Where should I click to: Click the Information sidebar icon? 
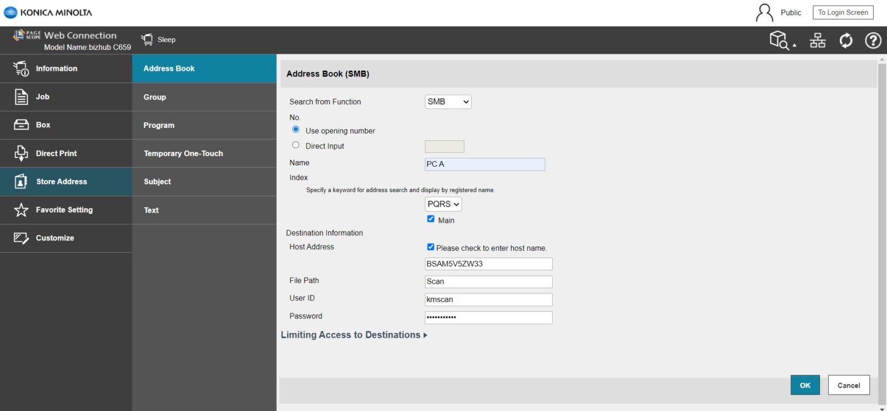click(21, 69)
